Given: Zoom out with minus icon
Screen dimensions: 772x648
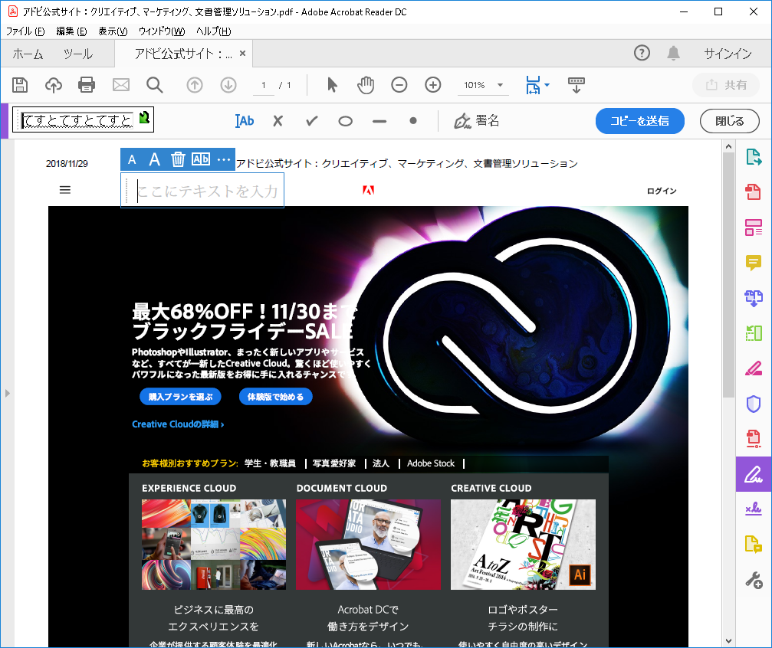Looking at the screenshot, I should tap(399, 85).
